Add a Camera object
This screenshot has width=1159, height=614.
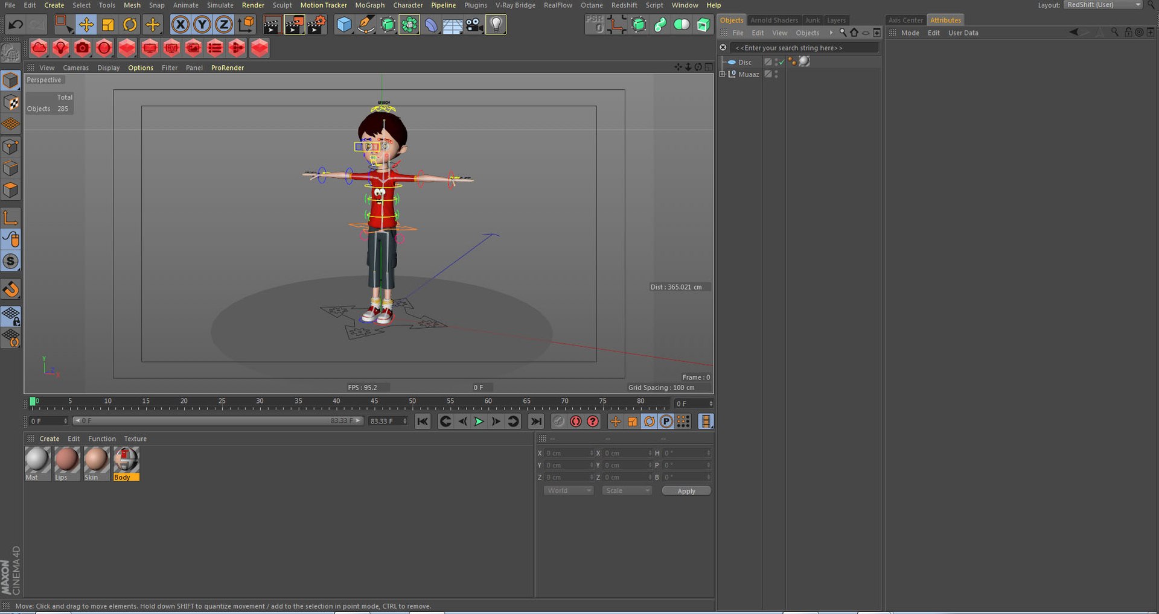point(474,25)
